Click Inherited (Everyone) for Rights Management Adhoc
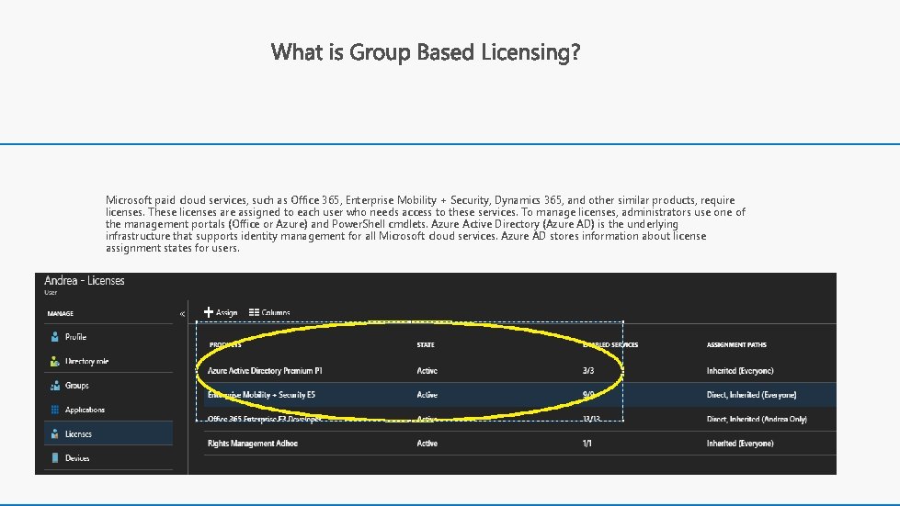The image size is (900, 506). (x=740, y=444)
